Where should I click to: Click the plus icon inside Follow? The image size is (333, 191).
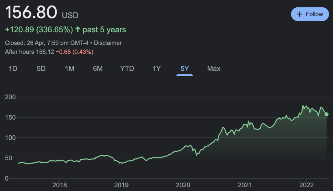pyautogui.click(x=299, y=14)
